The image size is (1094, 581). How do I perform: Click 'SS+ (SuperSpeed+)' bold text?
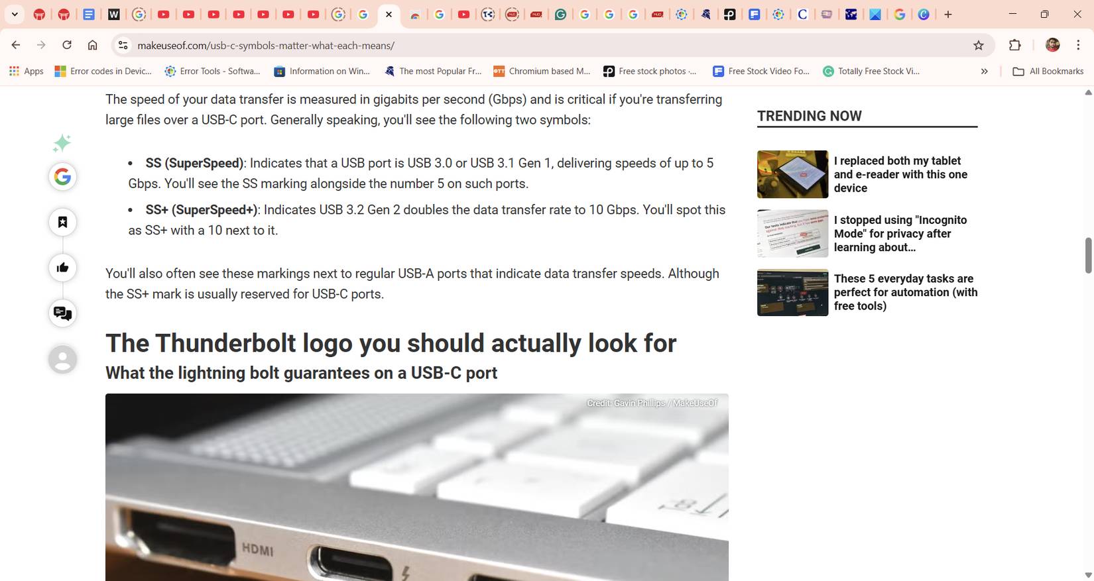[202, 209]
